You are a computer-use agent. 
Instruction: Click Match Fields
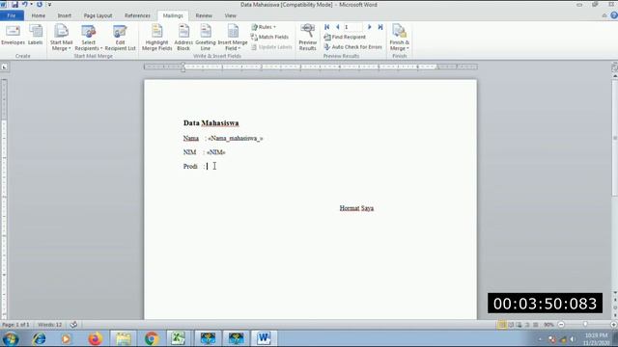pyautogui.click(x=269, y=37)
